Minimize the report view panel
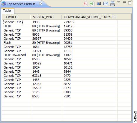The height and width of the screenshot is (123, 137). pos(124,2)
